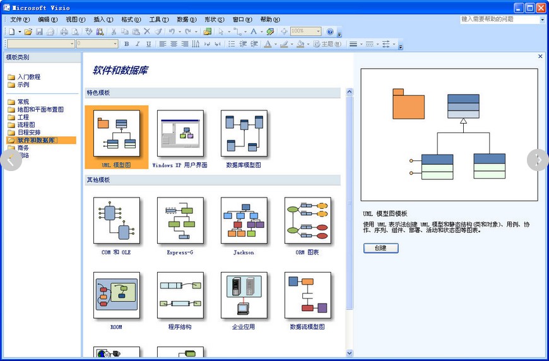Select the UML 模型图 template thumbnail
549x361 pixels.
[117, 133]
